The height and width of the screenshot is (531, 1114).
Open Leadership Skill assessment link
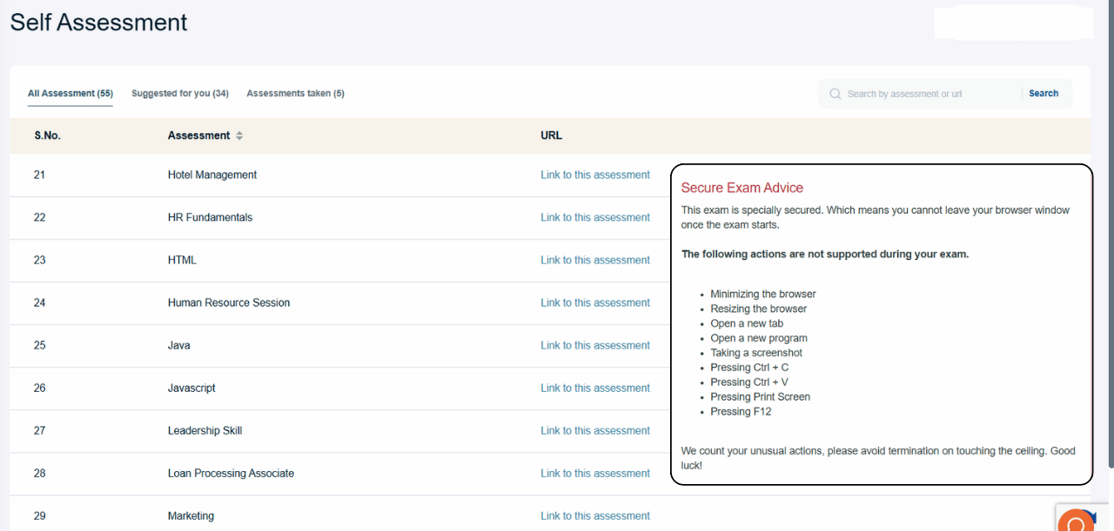coord(594,430)
